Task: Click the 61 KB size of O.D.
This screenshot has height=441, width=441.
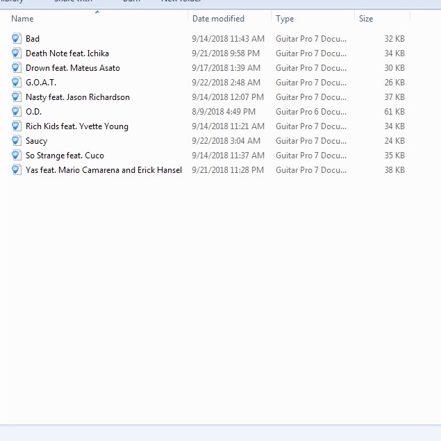Action: [x=394, y=112]
